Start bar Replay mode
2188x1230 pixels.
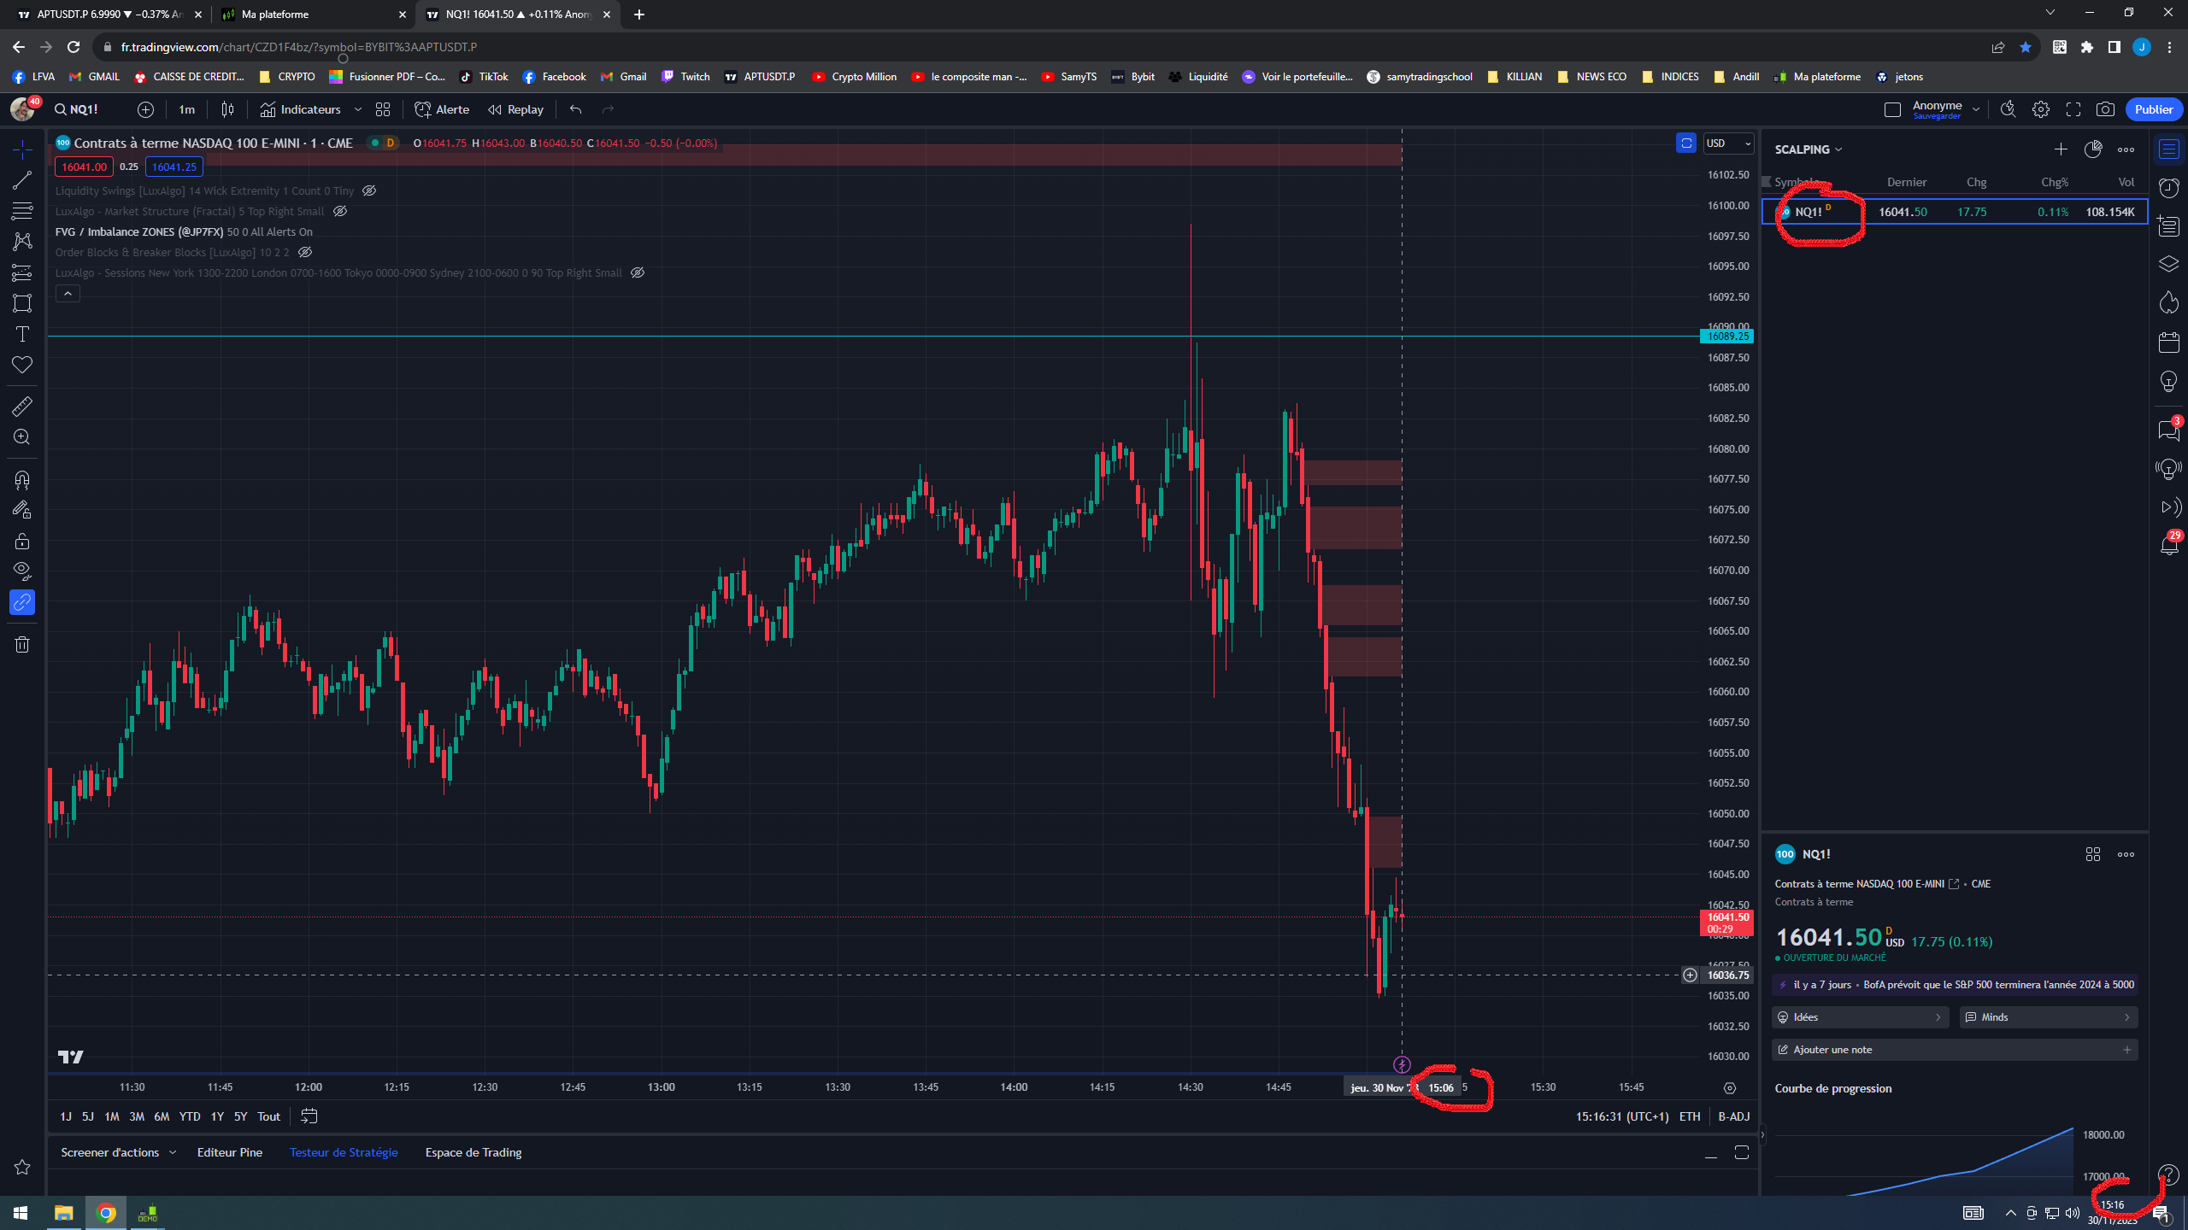[515, 109]
